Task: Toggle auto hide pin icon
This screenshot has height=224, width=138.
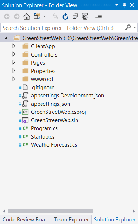Action: point(124,5)
